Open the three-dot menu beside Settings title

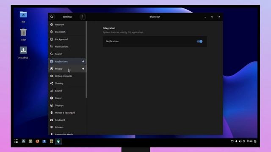(x=83, y=17)
